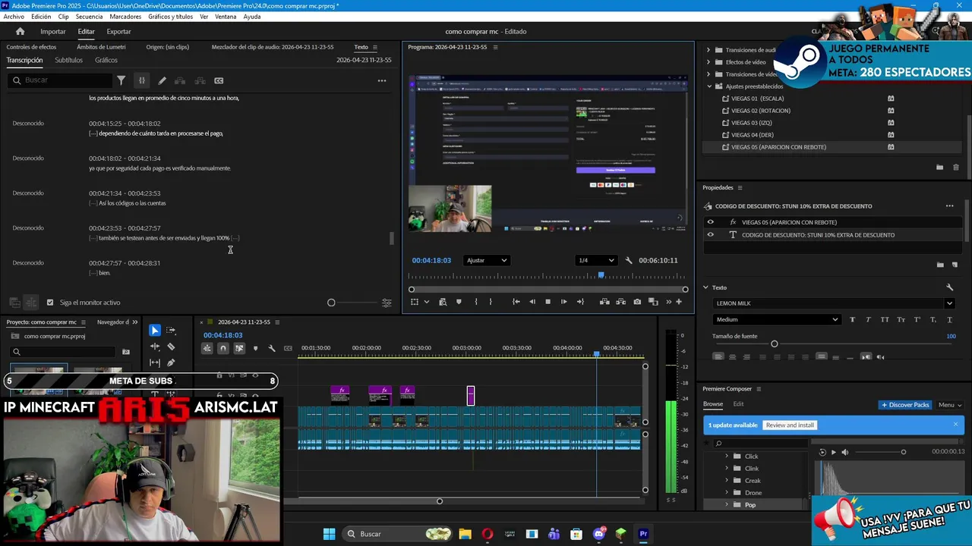Screen dimensions: 972x546
Task: Mark In point in Program monitor
Action: 476,302
